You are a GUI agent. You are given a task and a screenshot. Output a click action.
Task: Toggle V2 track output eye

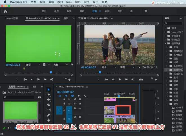(x=80, y=108)
